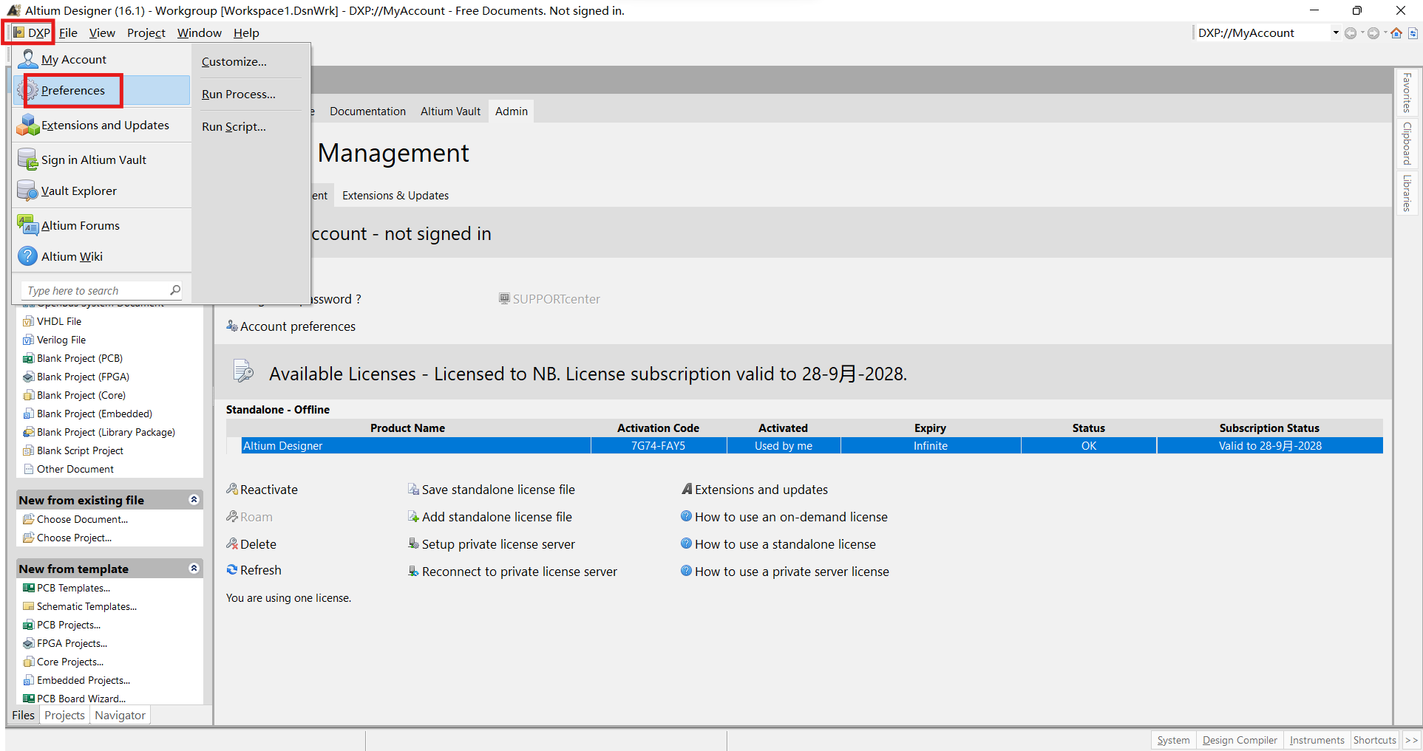The height and width of the screenshot is (751, 1423).
Task: Create Blank Script Project
Action: click(x=73, y=450)
